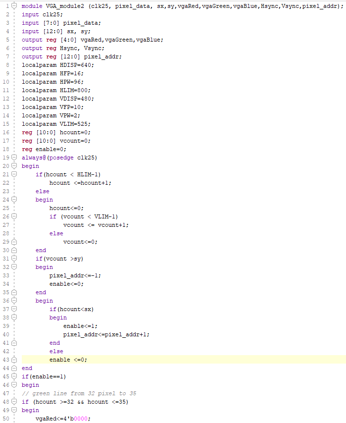This screenshot has height=423, width=346.
Task: Click the 'output reg [12:0] pixel_addr;' line
Action: coord(72,56)
